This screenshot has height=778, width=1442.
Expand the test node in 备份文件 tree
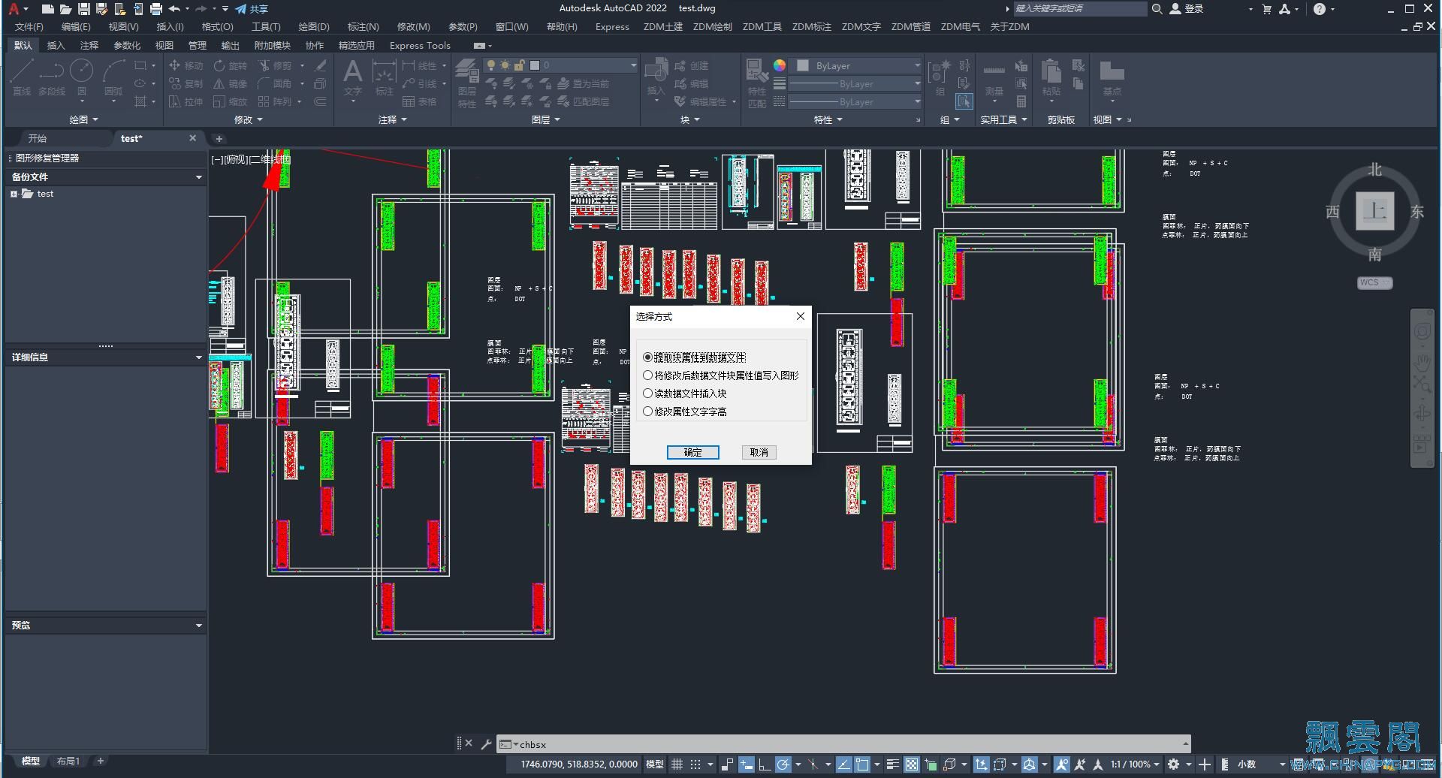[14, 194]
